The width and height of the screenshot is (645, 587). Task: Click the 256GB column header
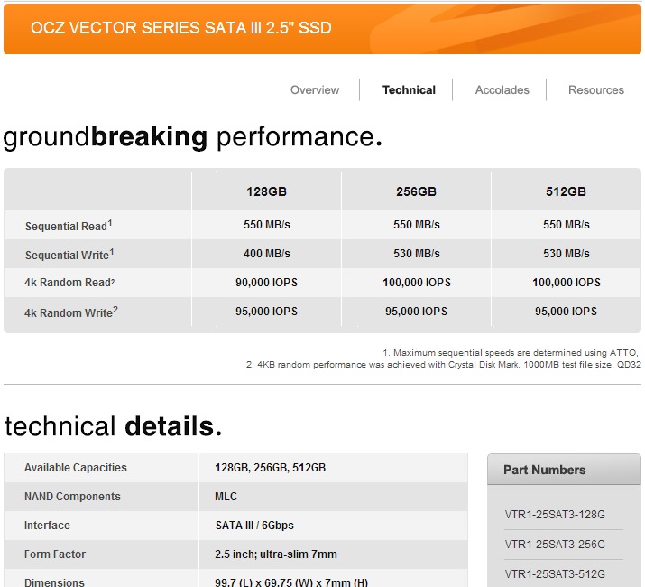416,191
